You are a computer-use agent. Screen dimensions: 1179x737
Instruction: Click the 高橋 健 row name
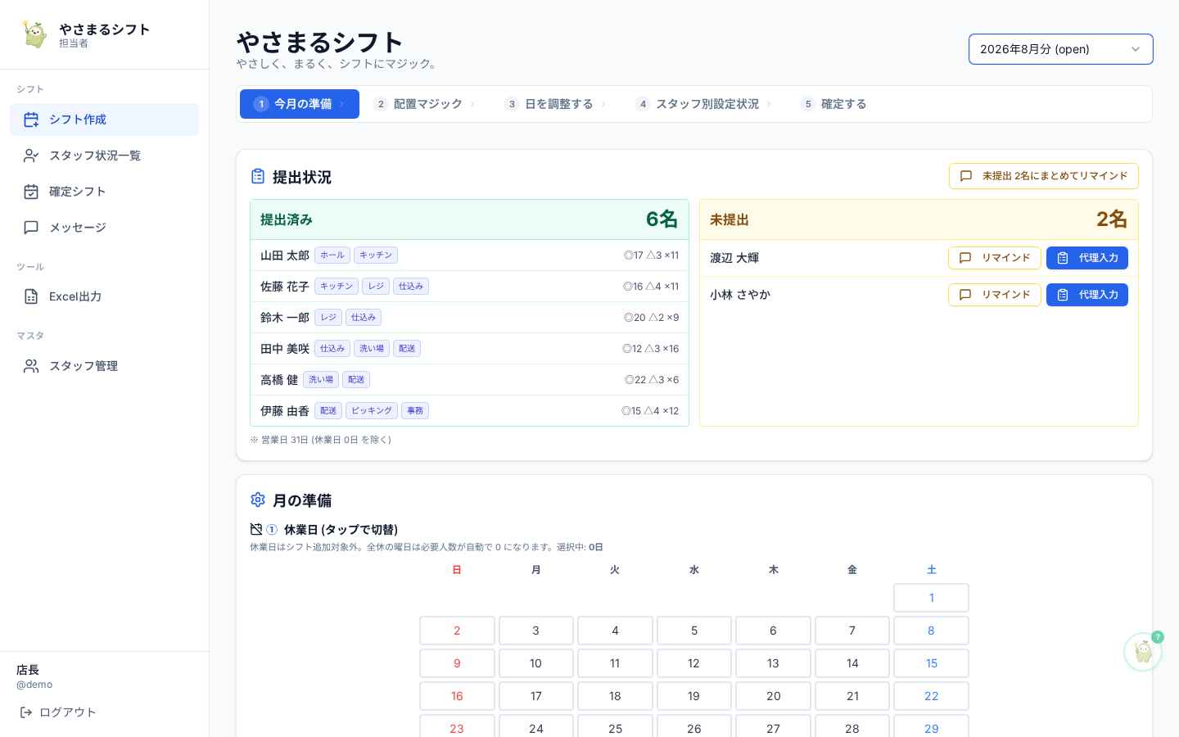click(x=279, y=380)
